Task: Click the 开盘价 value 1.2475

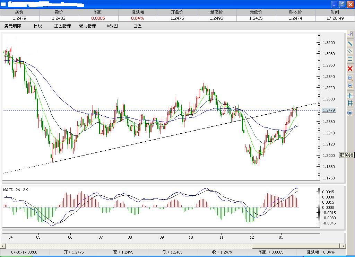Action: tap(177, 18)
